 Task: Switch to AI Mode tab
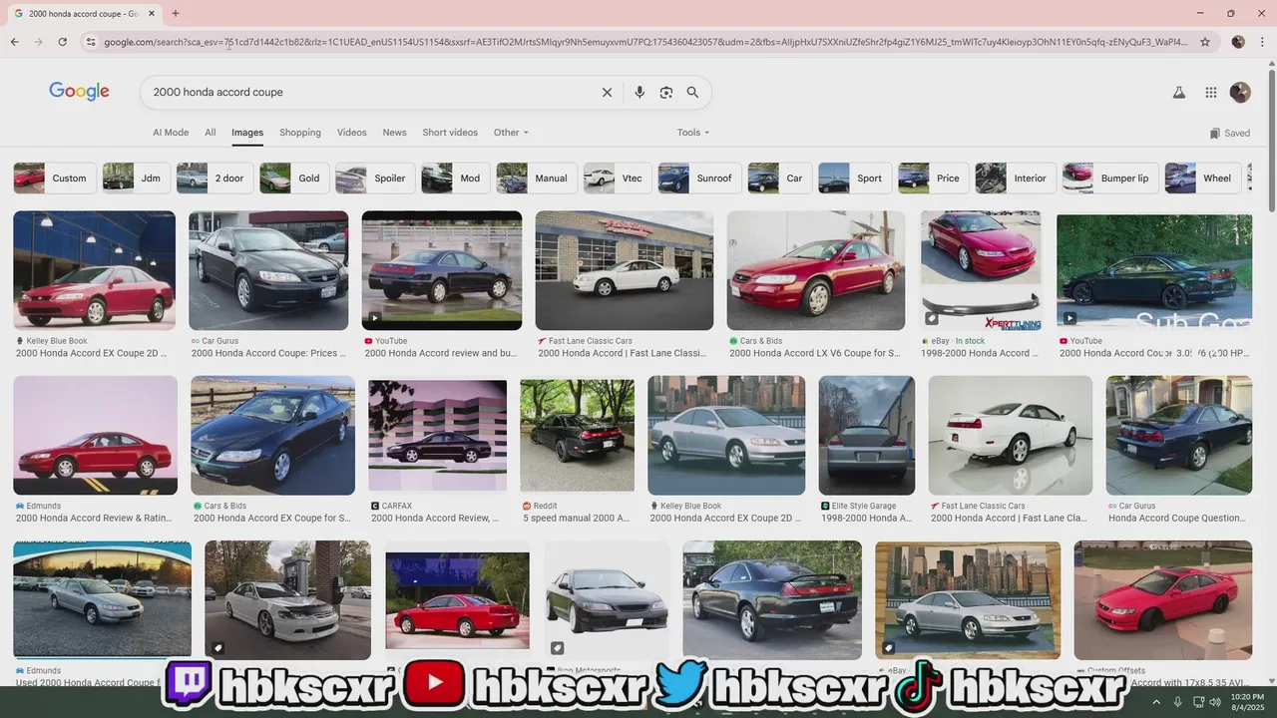pos(171,133)
